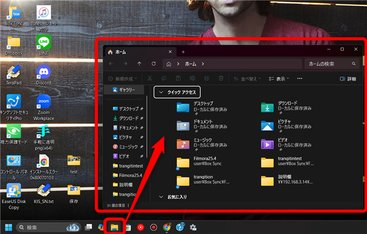Click the ホームの検索 search box
The height and width of the screenshot is (234, 367).
pos(332,64)
